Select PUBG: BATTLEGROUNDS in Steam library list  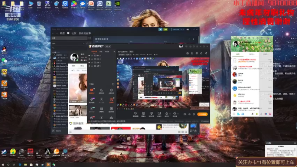click(x=61, y=116)
